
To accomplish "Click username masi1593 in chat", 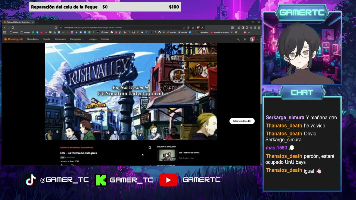I will 276,148.
